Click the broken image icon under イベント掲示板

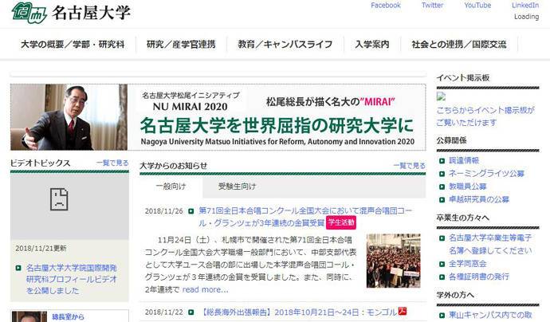click(441, 96)
